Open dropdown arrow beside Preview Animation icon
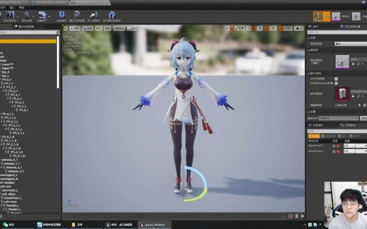367x229 pixels. 33,16
